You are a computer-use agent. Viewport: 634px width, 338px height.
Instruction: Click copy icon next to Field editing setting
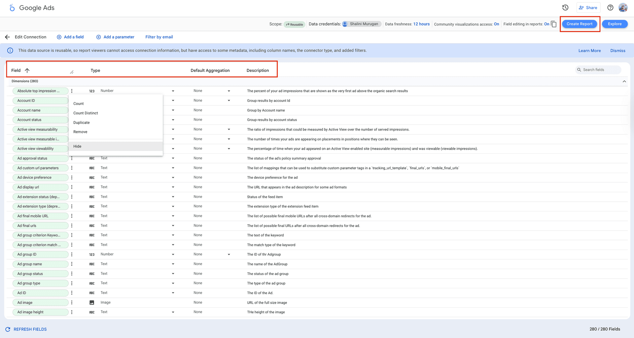point(553,24)
